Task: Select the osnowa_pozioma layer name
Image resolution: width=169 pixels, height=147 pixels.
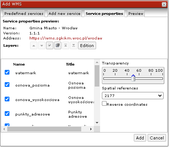Action: (x=32, y=85)
